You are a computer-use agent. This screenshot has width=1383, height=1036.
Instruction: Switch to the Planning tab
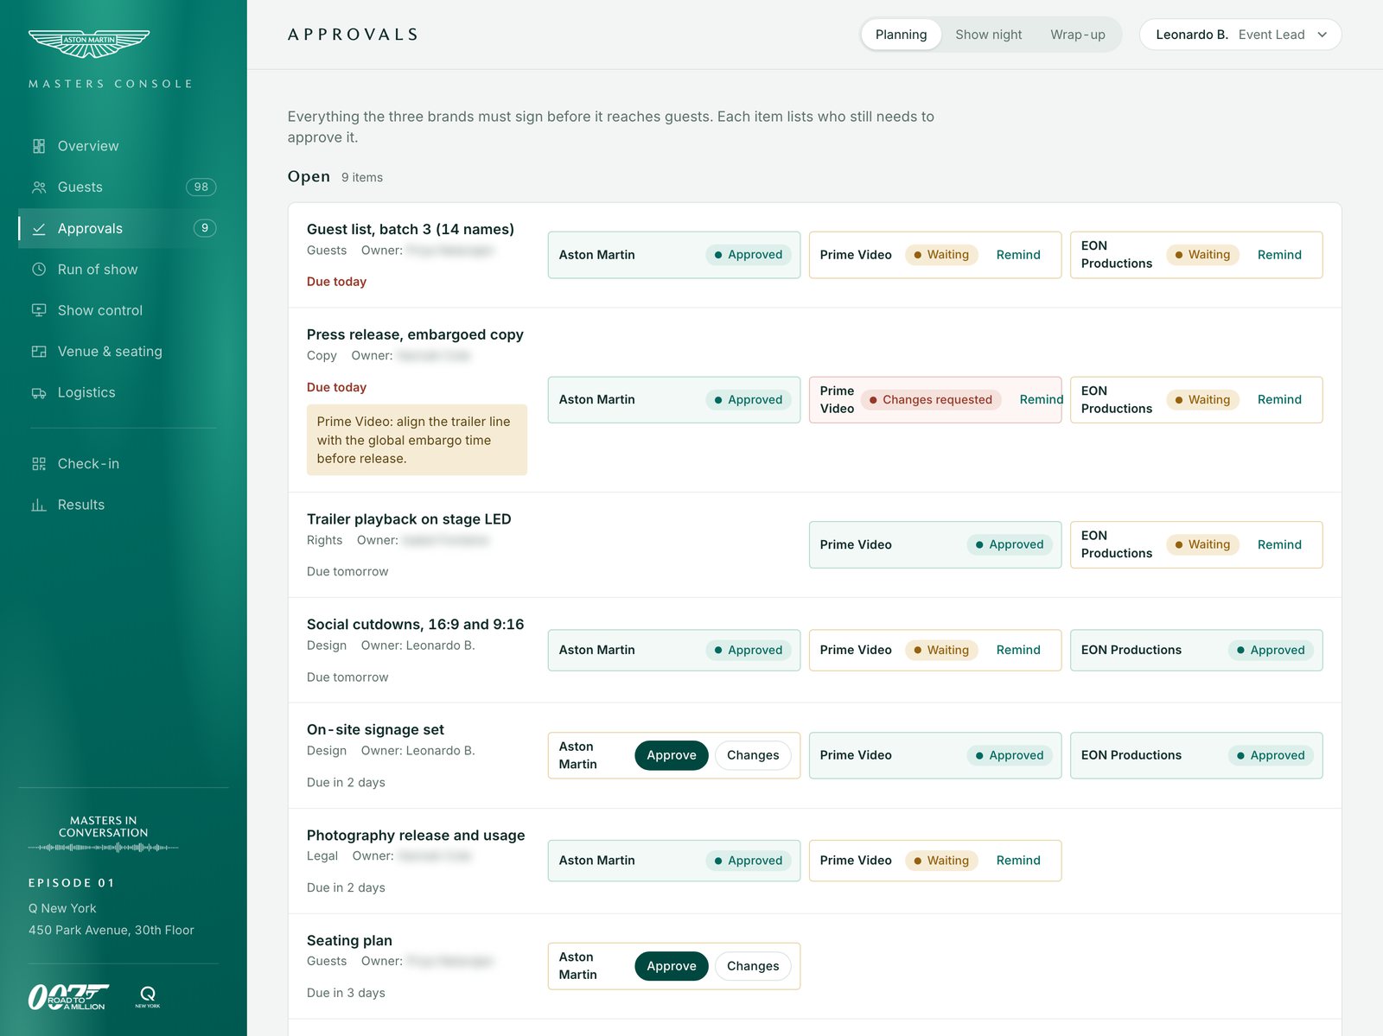pos(901,35)
